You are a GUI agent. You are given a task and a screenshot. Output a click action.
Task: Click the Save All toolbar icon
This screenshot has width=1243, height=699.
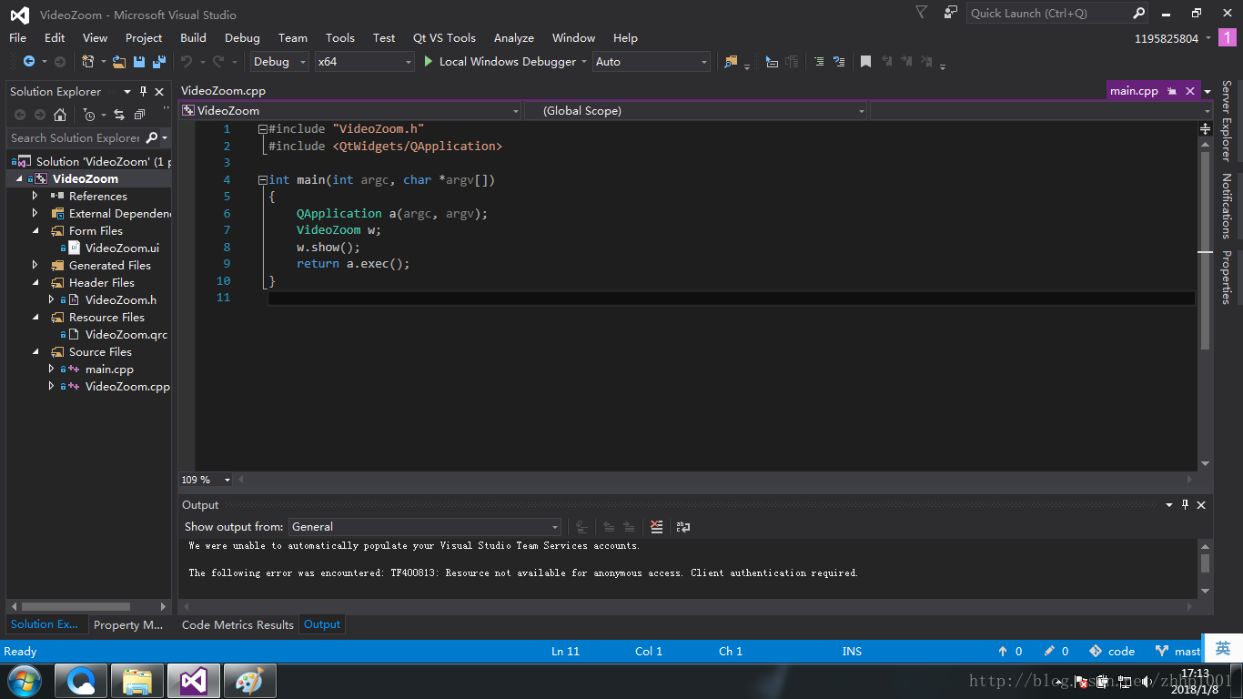click(159, 62)
